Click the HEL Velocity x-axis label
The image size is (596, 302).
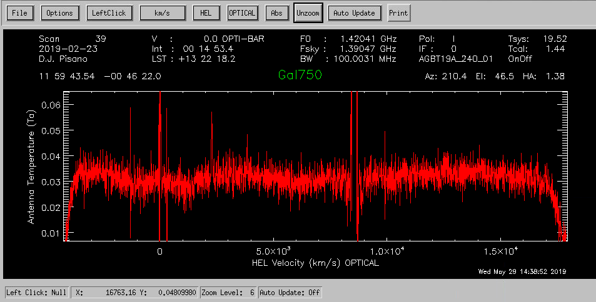click(x=315, y=263)
